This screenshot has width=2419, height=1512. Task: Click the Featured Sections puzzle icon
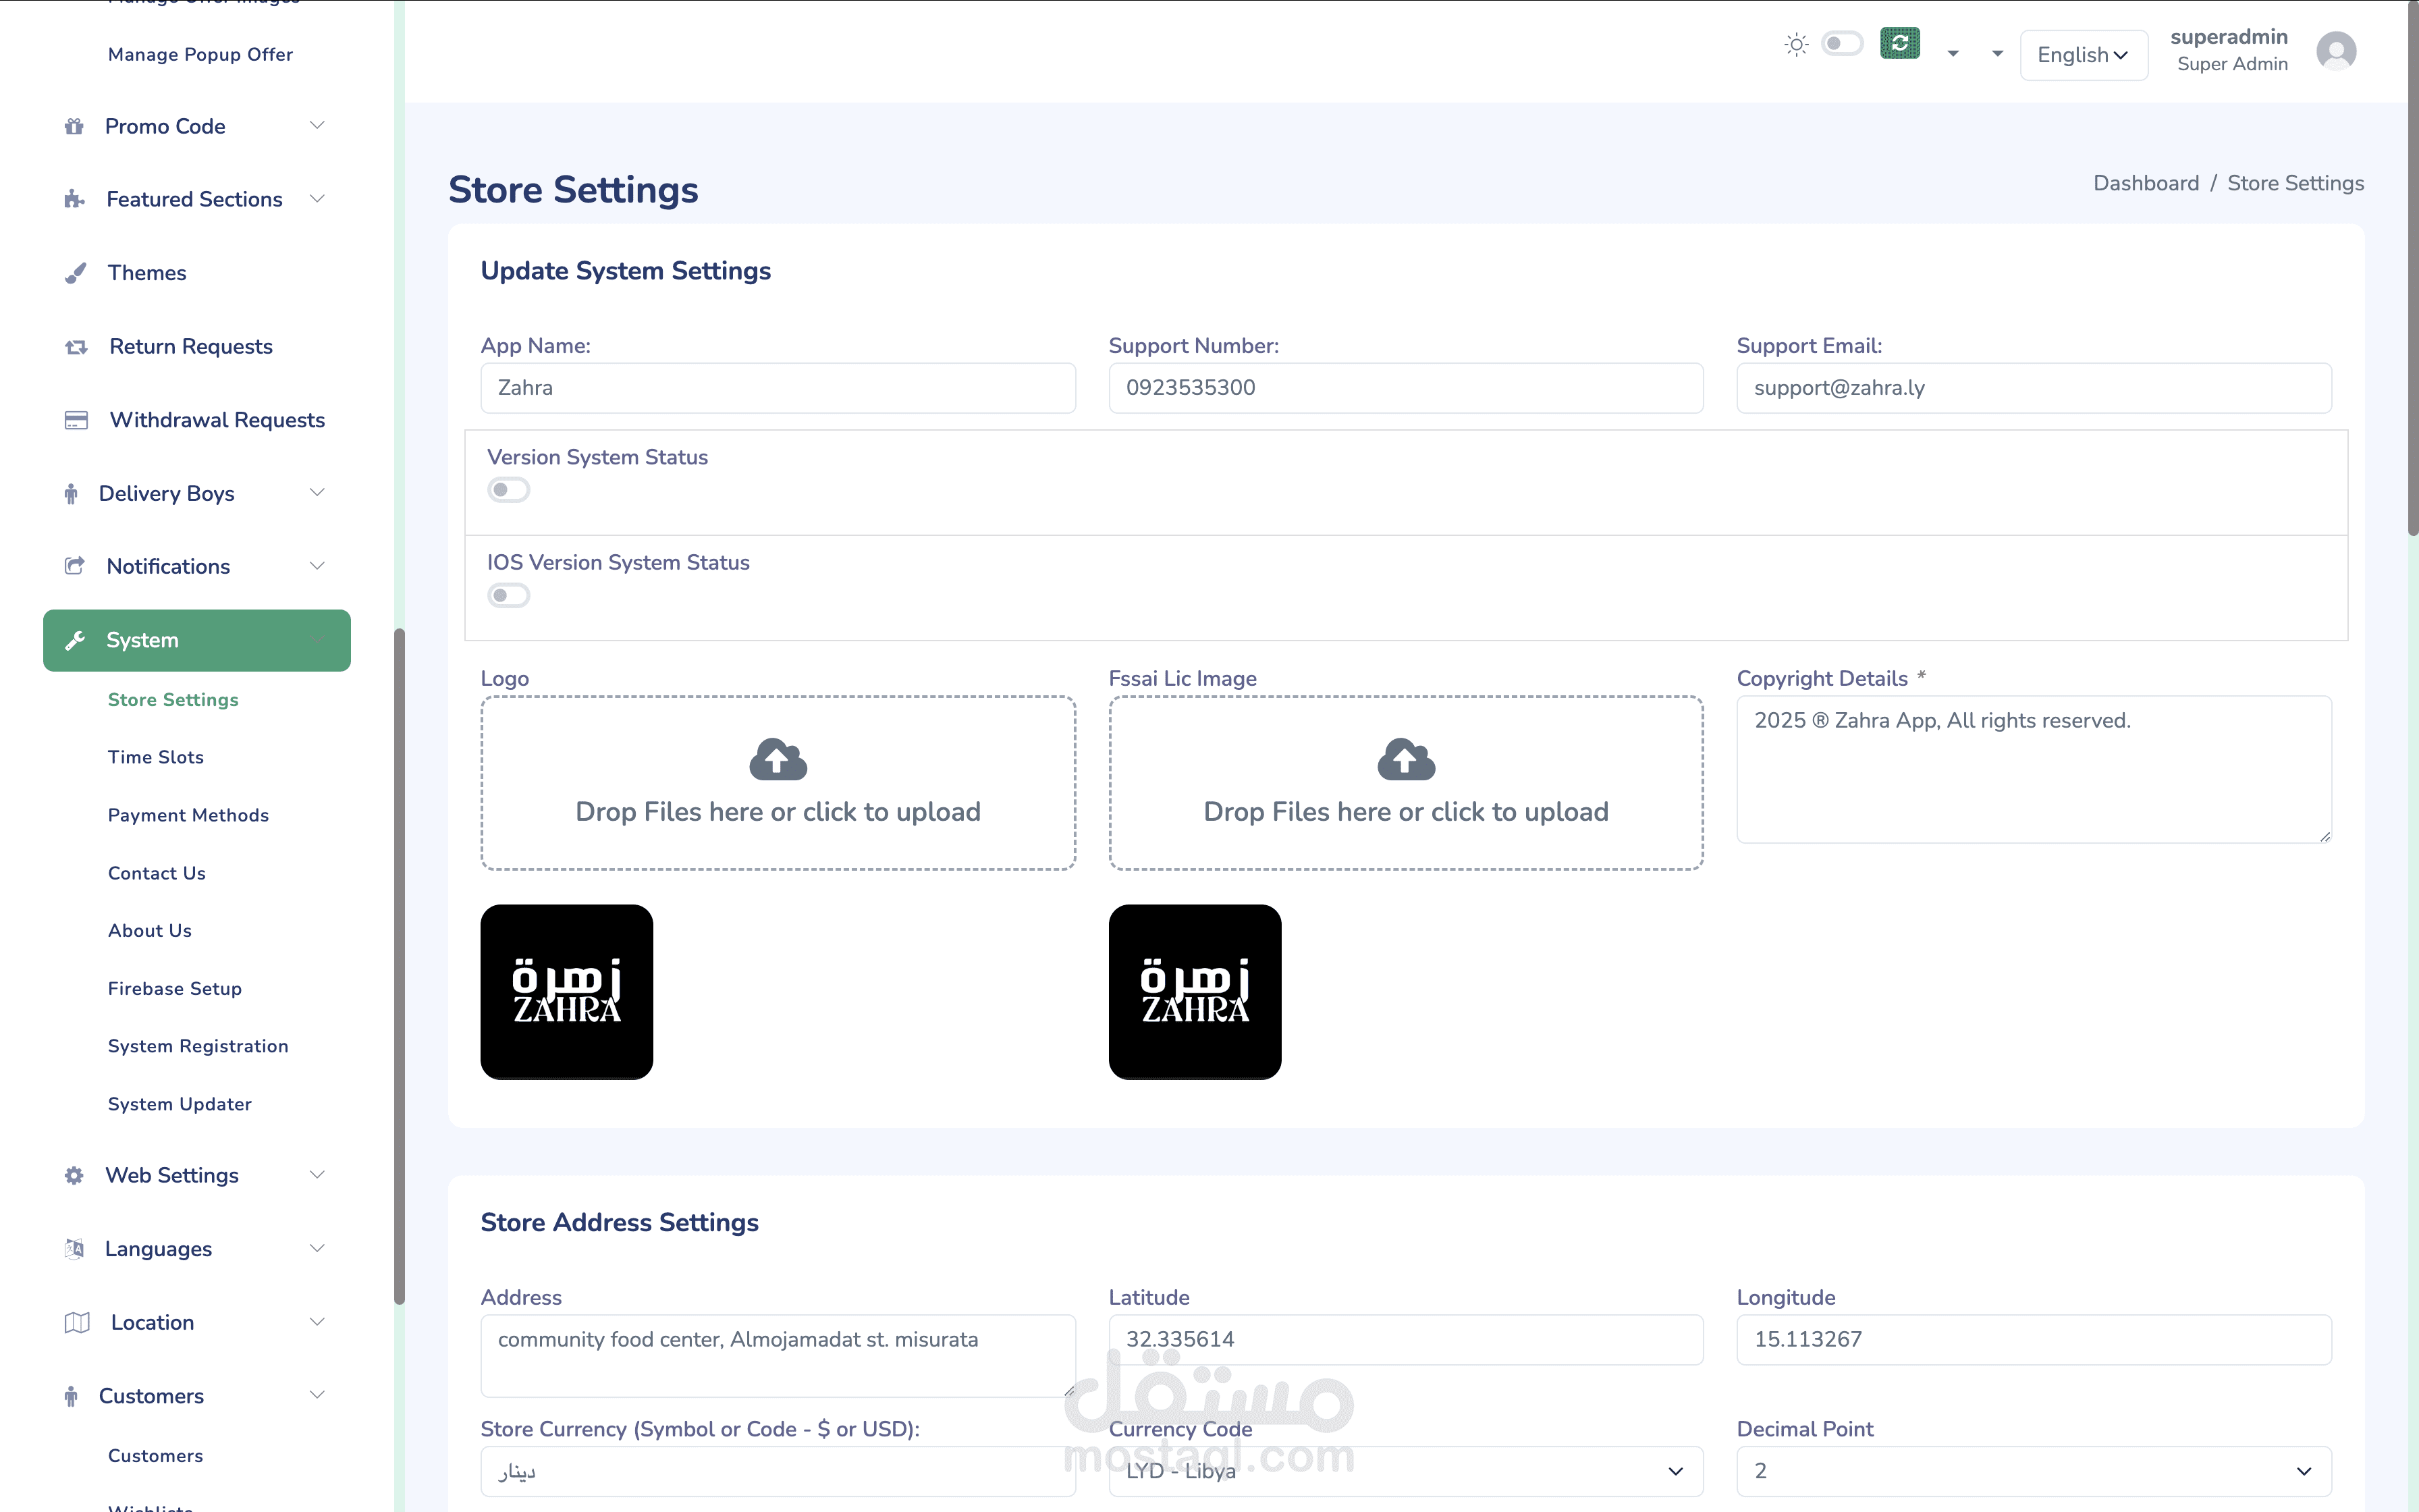click(x=74, y=199)
